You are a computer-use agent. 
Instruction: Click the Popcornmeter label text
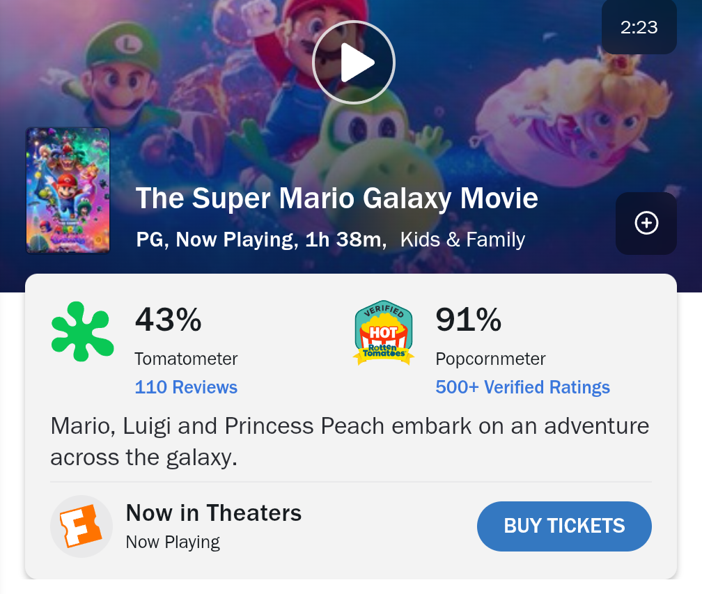(491, 359)
